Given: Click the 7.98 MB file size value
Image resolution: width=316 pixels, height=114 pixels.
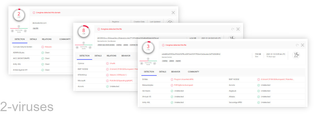Looking at the screenshot, I should click(258, 54).
